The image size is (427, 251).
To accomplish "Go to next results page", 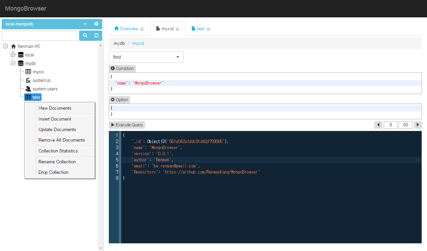I will [x=418, y=125].
